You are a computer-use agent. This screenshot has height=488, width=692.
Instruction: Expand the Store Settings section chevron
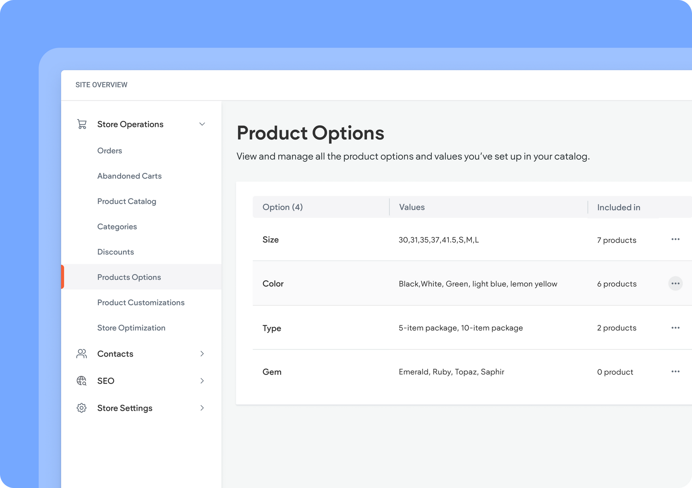click(x=202, y=408)
